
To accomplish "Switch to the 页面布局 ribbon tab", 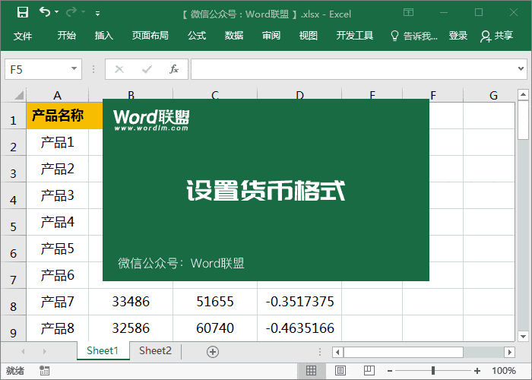I will pos(150,35).
